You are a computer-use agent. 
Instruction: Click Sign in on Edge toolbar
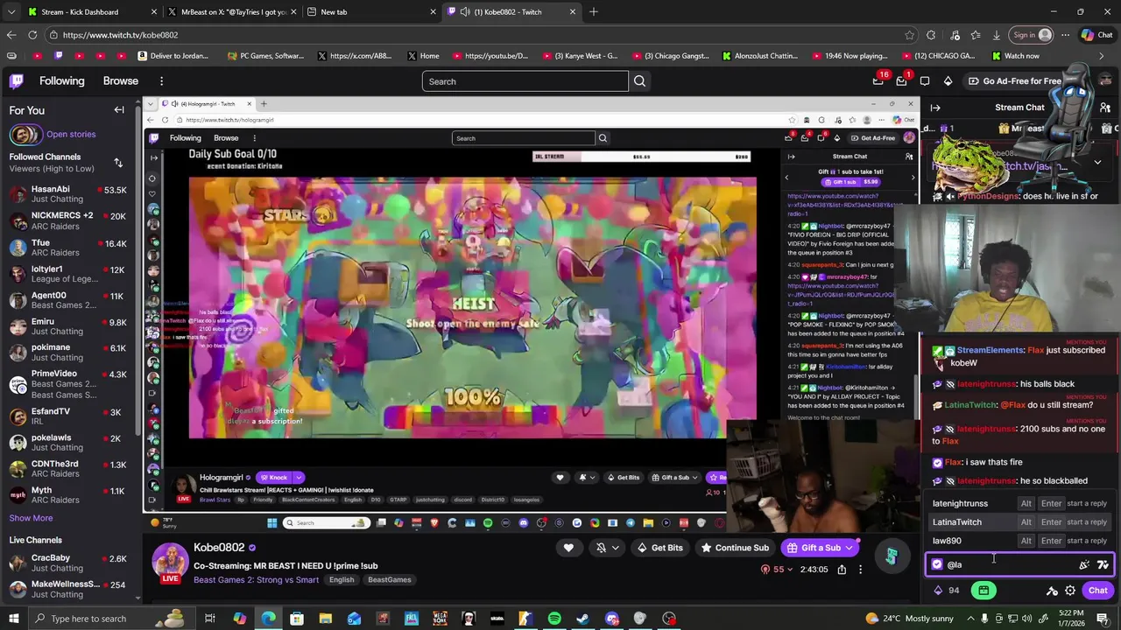tap(1032, 35)
